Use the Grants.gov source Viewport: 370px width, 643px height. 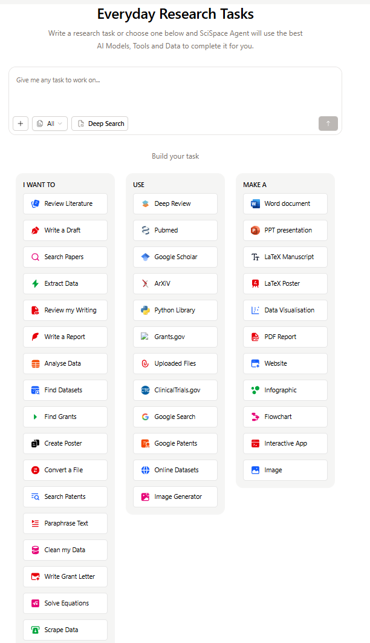[x=175, y=337]
